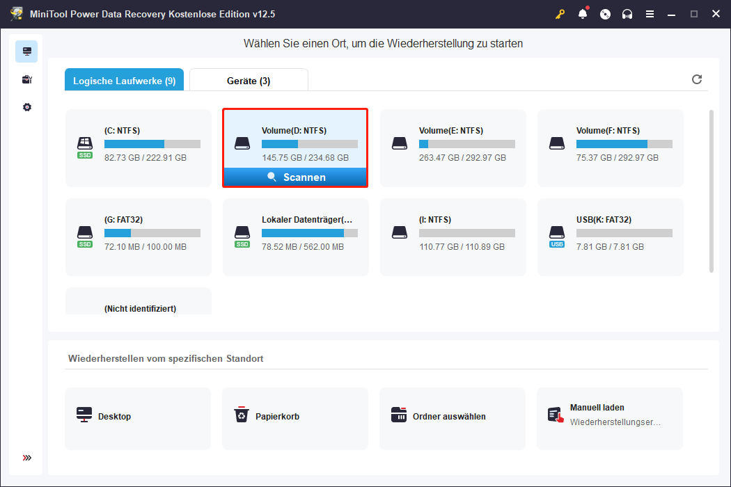731x487 pixels.
Task: Minimize the MiniTool window
Action: [671, 15]
